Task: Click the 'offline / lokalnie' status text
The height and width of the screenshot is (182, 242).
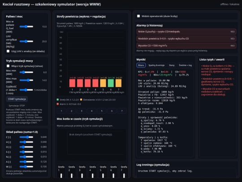Action: point(230,4)
